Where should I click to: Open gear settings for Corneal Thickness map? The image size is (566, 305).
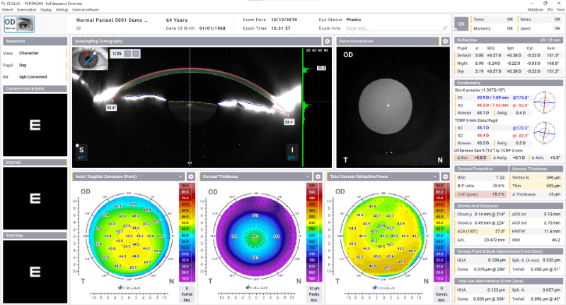pos(318,177)
